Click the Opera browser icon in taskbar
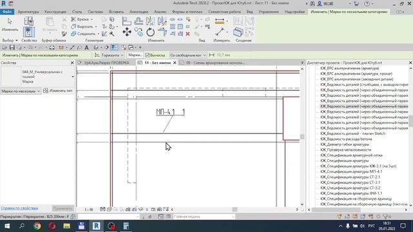The height and width of the screenshot is (232, 413). point(52,226)
